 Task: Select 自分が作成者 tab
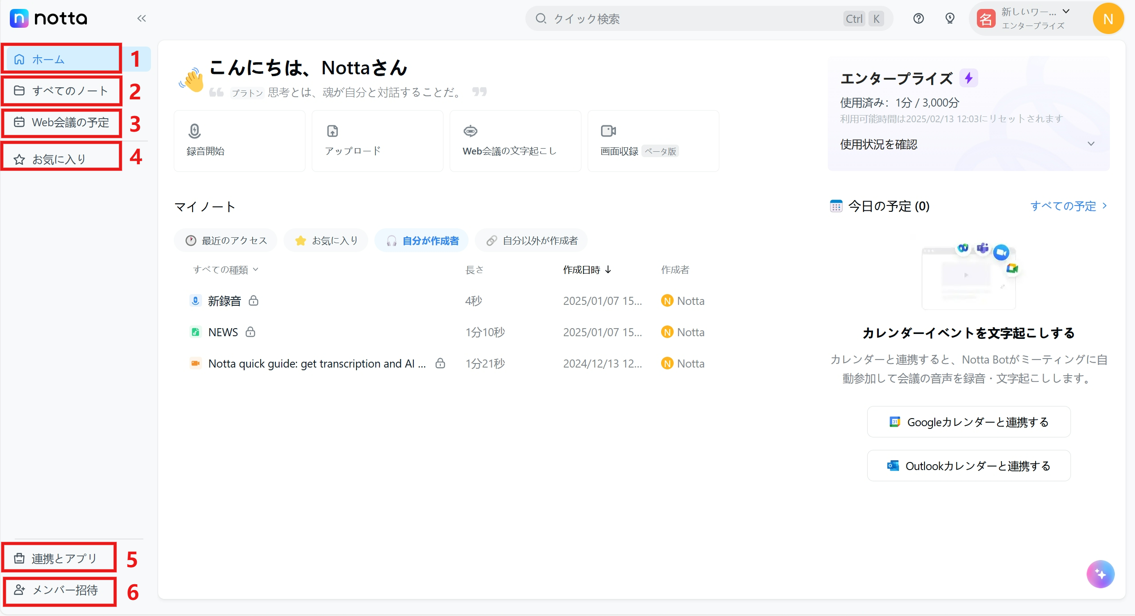[422, 241]
